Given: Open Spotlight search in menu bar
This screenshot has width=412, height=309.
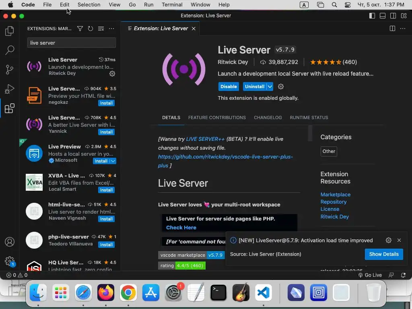Looking at the screenshot, I should pos(334,5).
